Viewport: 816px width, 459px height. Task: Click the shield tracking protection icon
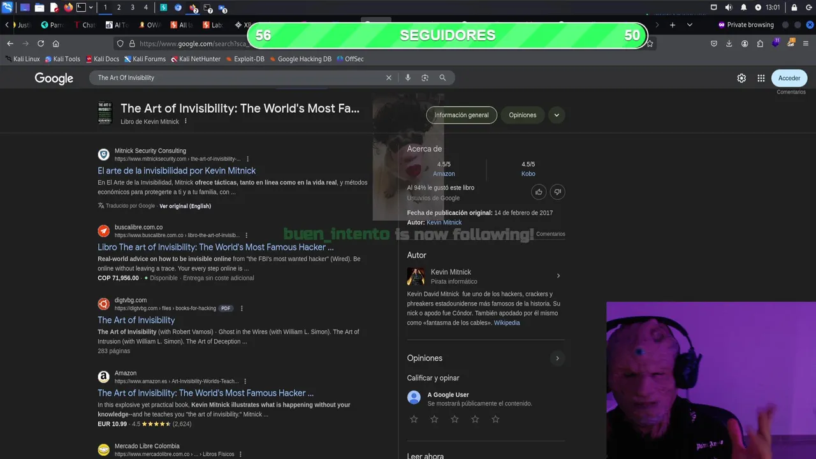(120, 43)
